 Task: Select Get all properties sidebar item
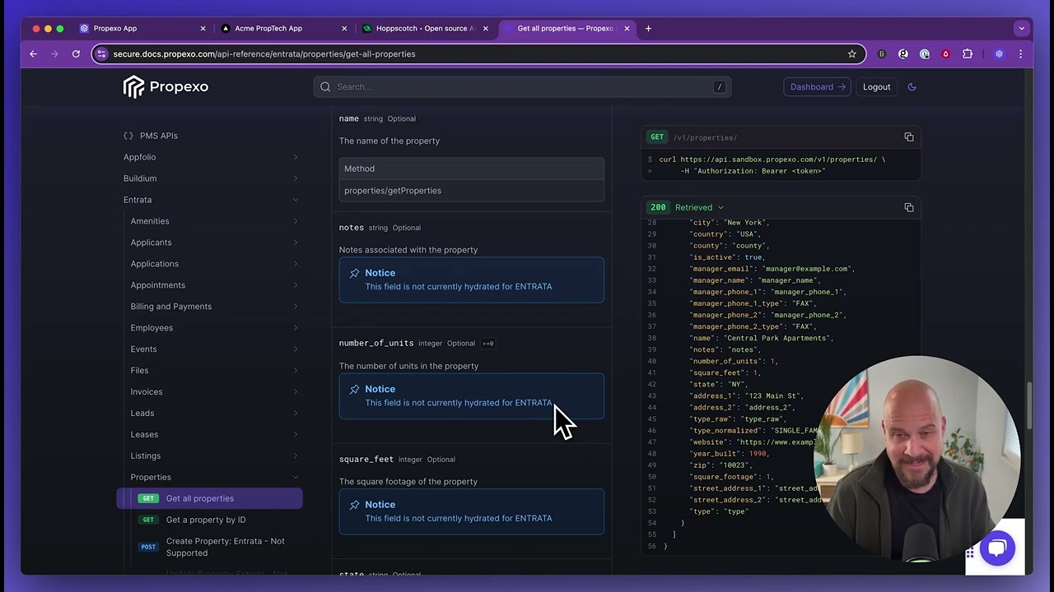[x=210, y=498]
